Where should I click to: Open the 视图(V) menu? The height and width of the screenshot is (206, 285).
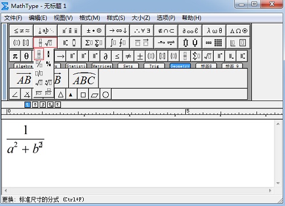(63, 18)
